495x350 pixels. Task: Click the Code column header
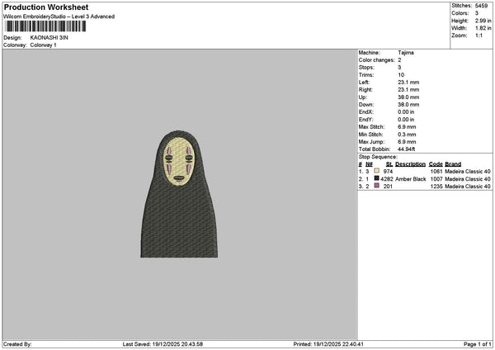pos(436,163)
